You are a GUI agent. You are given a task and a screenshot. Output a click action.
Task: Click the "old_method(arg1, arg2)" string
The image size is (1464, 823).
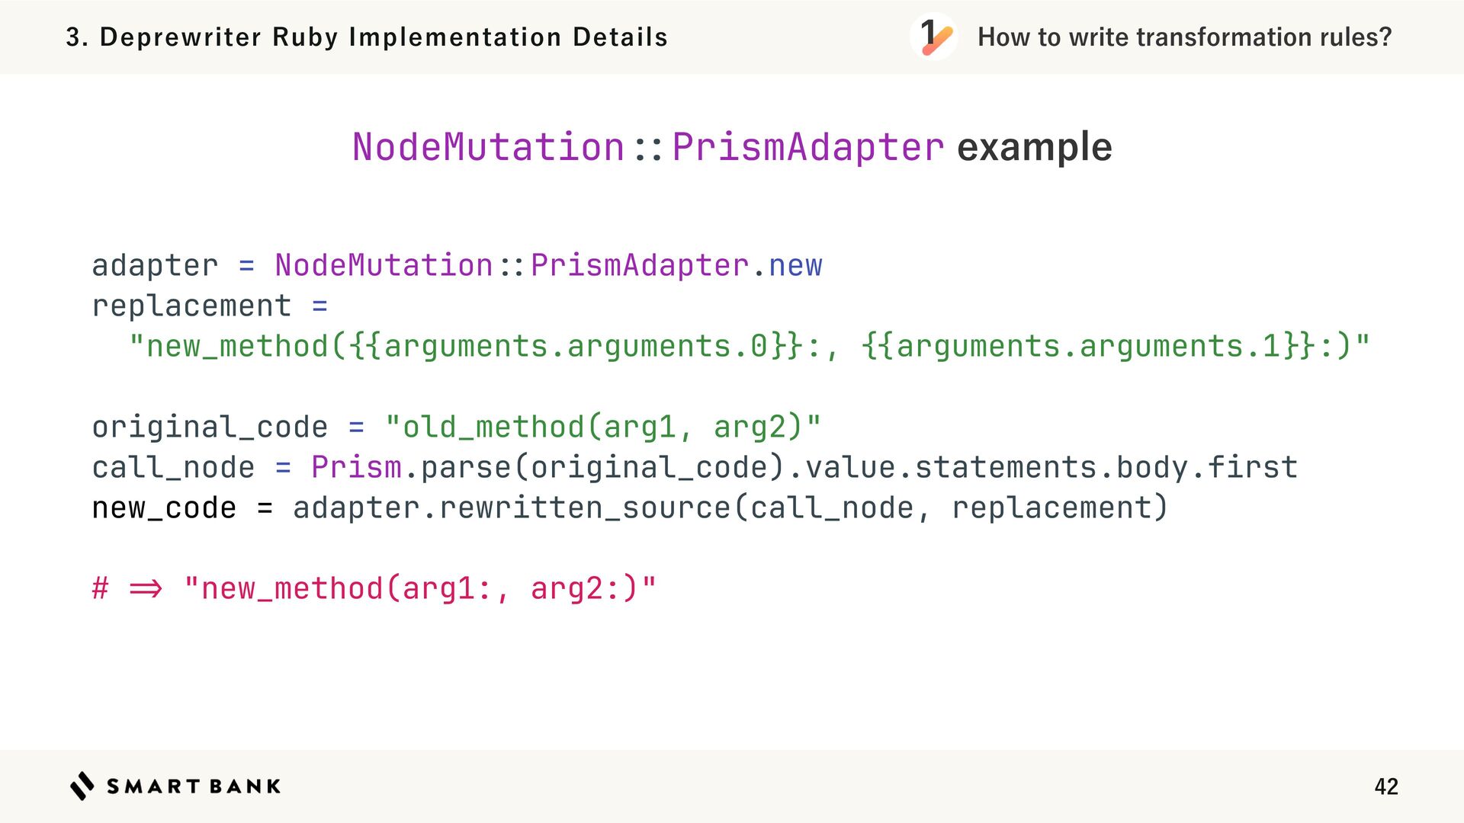pyautogui.click(x=602, y=427)
